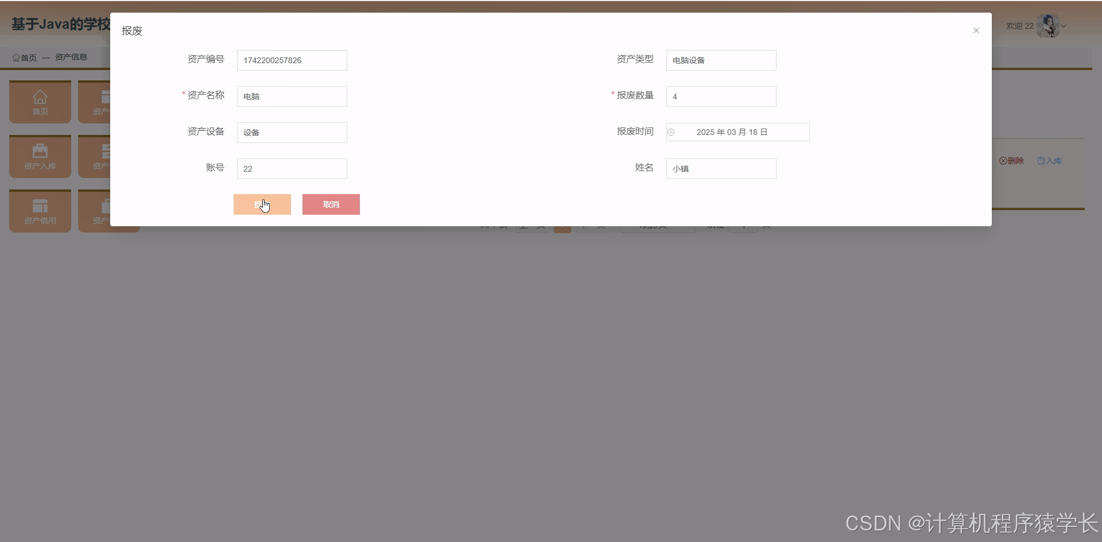Submit the 报废 form
1102x542 pixels.
pyautogui.click(x=262, y=204)
